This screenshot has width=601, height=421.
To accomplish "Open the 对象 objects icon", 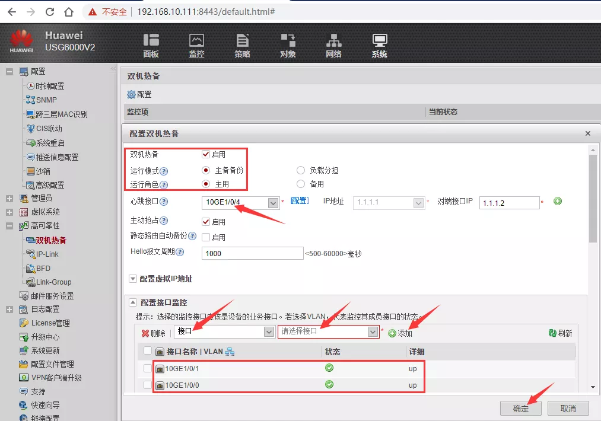I will click(288, 41).
